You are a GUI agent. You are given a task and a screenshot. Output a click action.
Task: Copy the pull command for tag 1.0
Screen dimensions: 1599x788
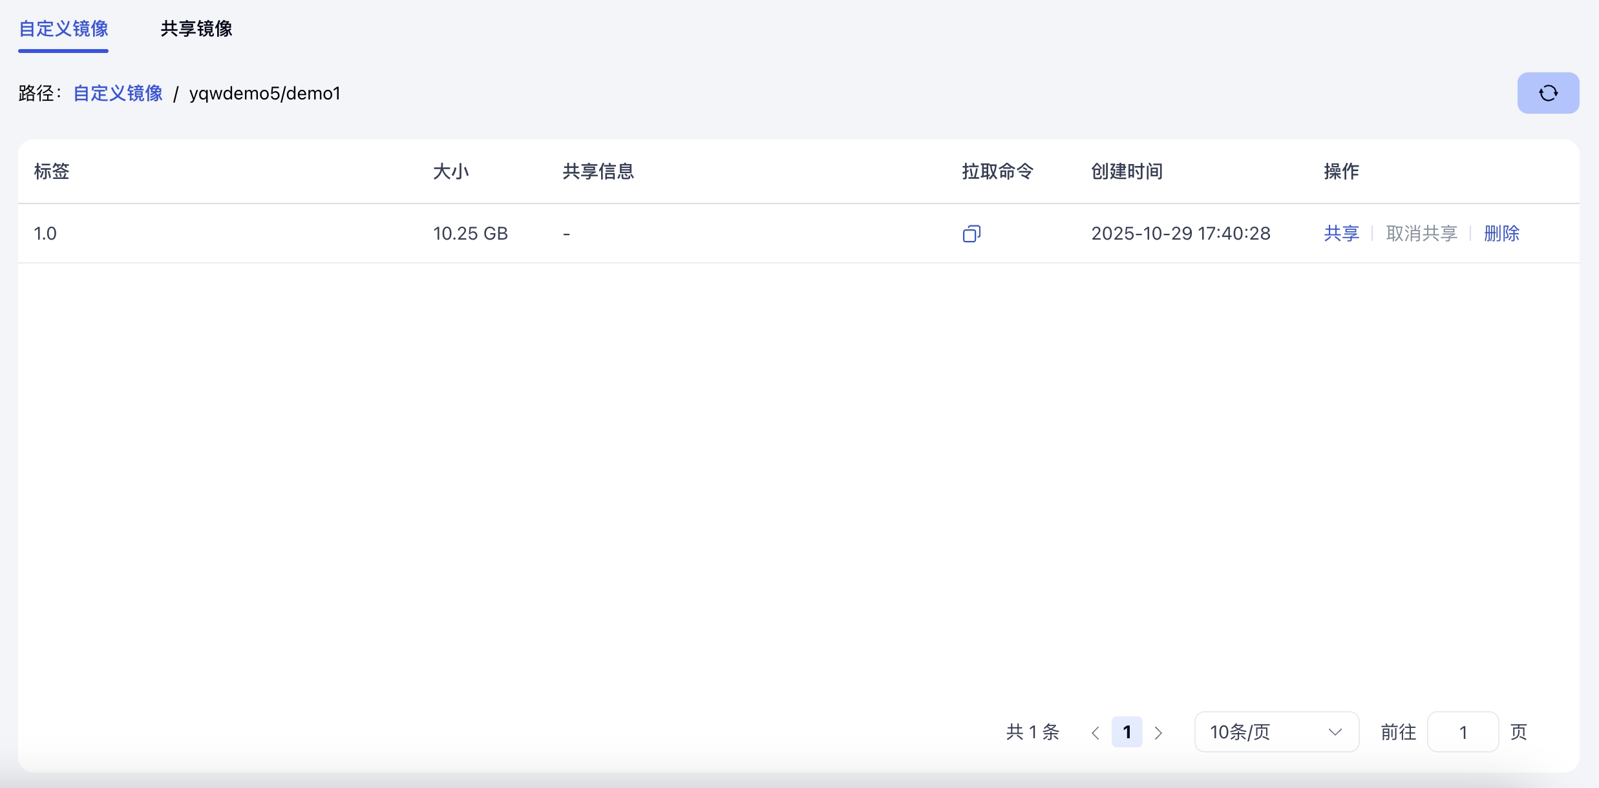coord(971,233)
